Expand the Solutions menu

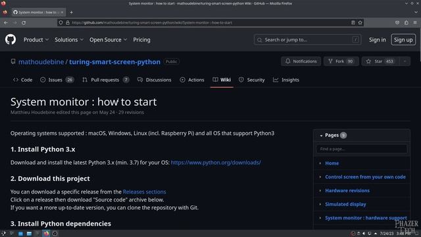[69, 39]
